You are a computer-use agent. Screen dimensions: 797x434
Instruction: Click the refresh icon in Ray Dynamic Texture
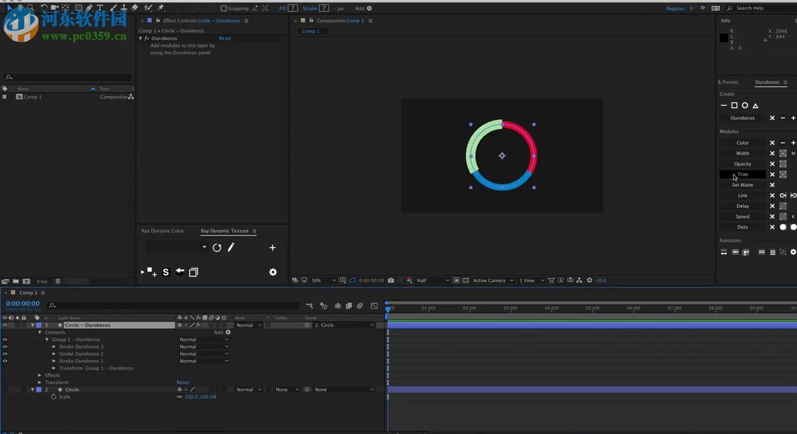point(217,248)
